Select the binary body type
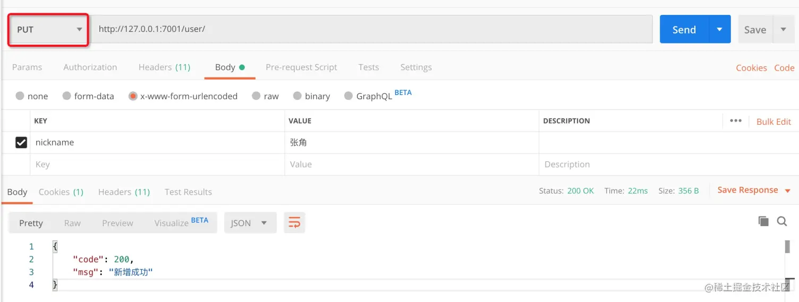 [x=311, y=96]
